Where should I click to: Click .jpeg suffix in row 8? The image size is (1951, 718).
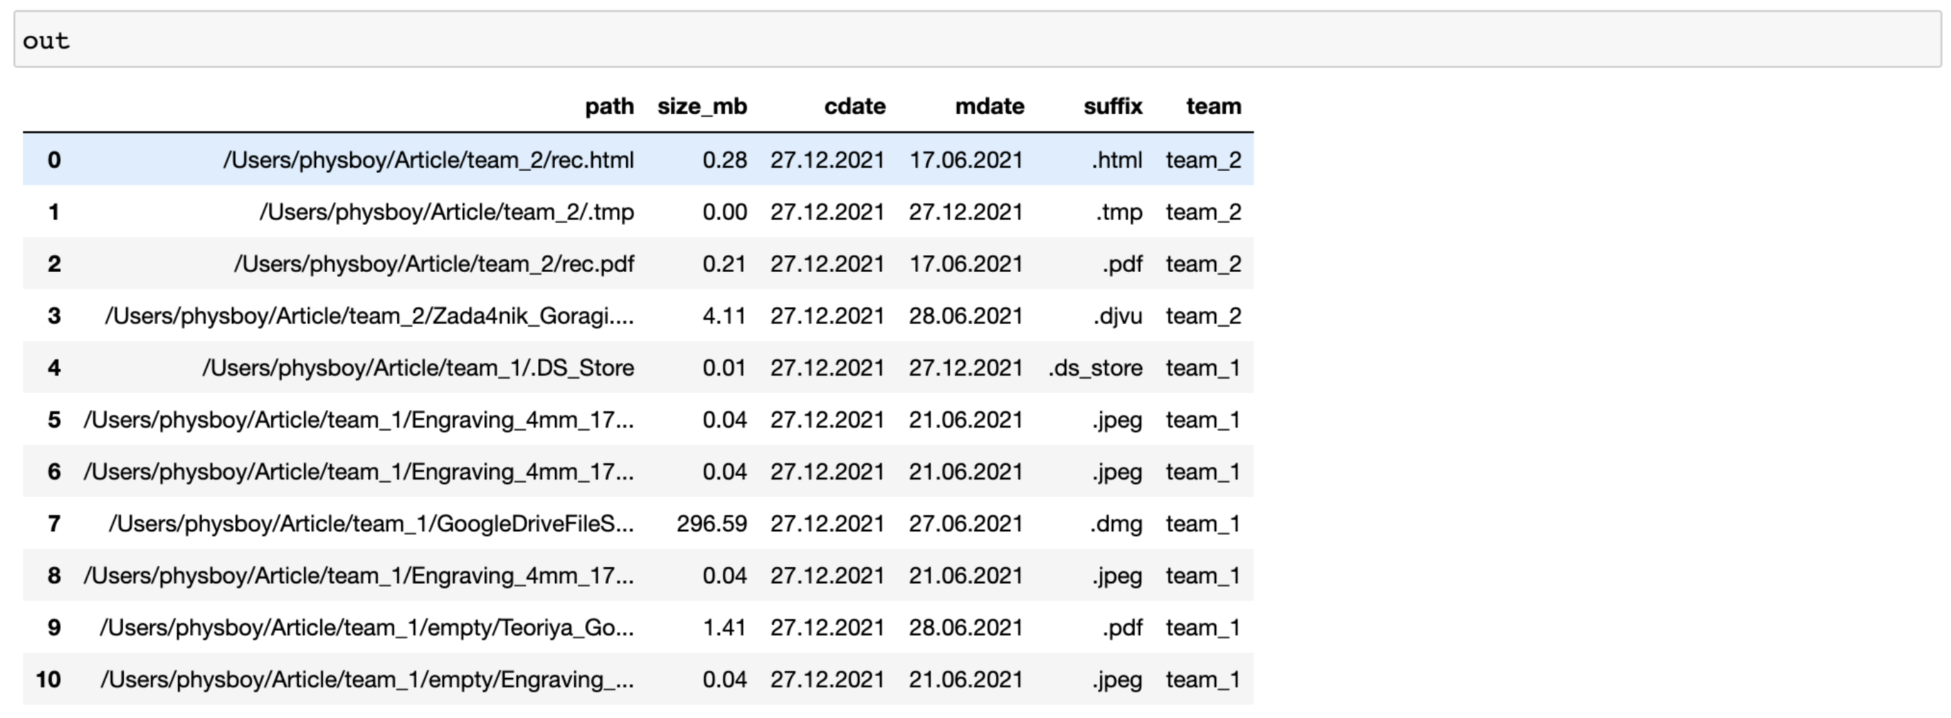coord(1117,576)
